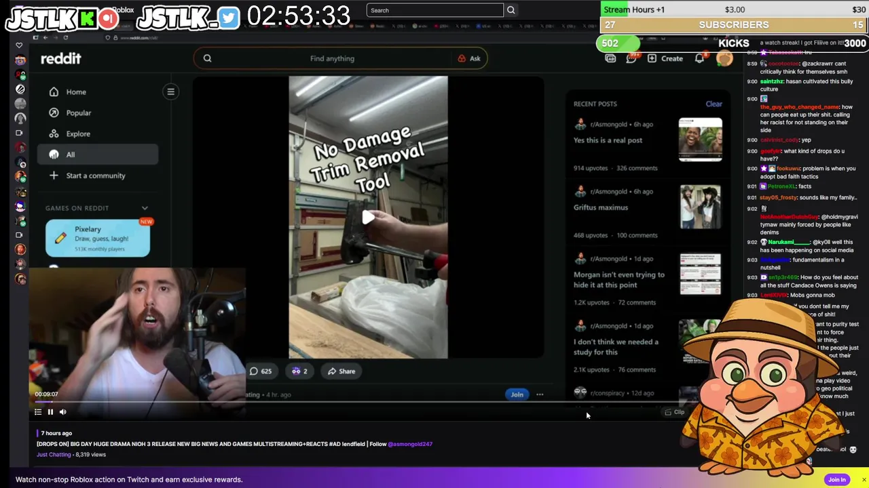Screen dimensions: 869x488
Task: Open the Reddit advertise AD icon
Action: 610,58
